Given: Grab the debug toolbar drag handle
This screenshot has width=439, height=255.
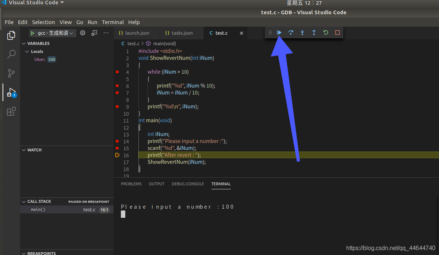Looking at the screenshot, I should pos(270,32).
